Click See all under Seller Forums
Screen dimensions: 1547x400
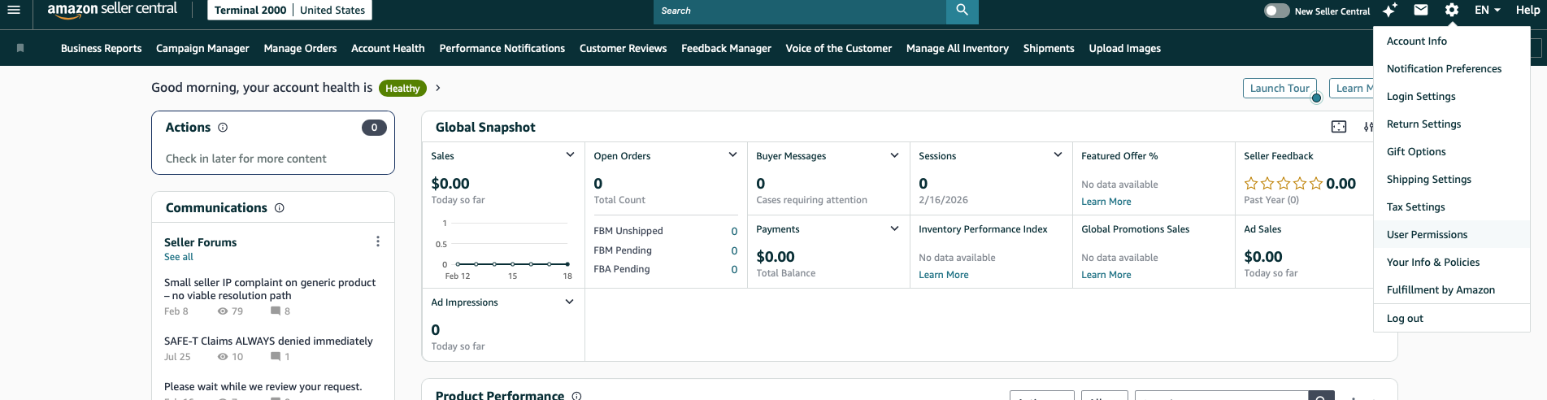click(179, 257)
